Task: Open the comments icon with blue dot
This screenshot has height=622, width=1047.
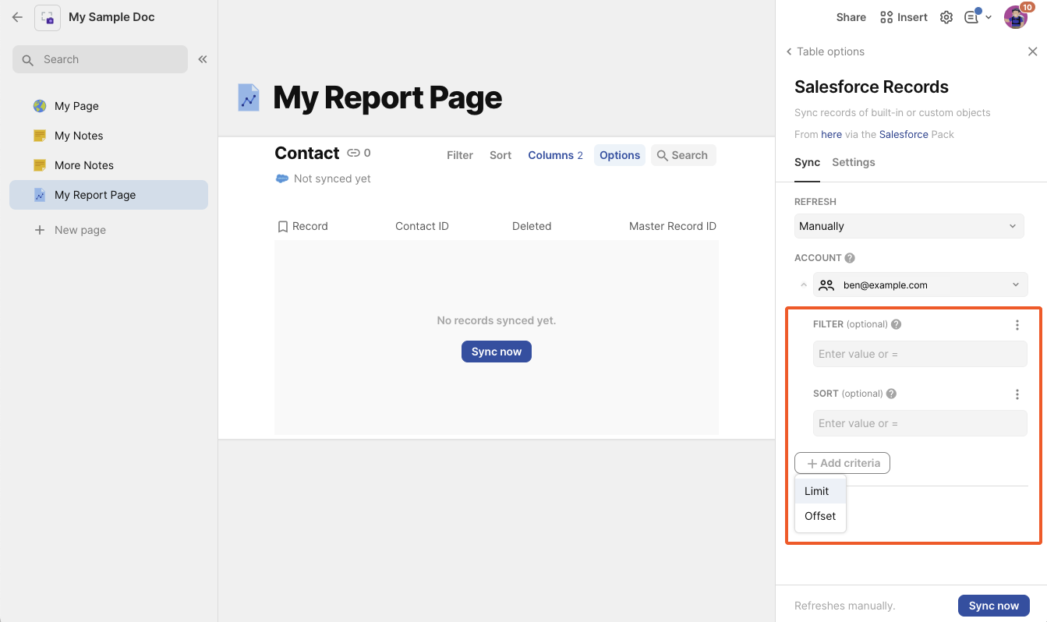Action: (x=972, y=17)
